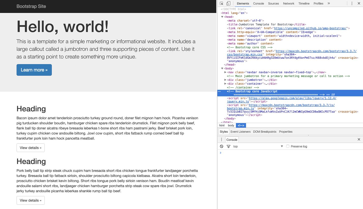The image size is (363, 209).
Task: Select the !DOCTYPE html line
Action: pos(233,9)
